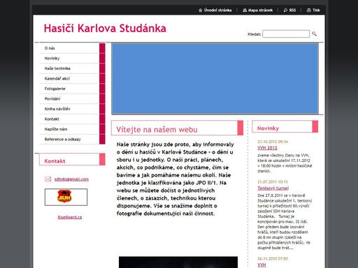358x268 pixels.
Task: Click the magnifier search icon
Action: click(314, 34)
